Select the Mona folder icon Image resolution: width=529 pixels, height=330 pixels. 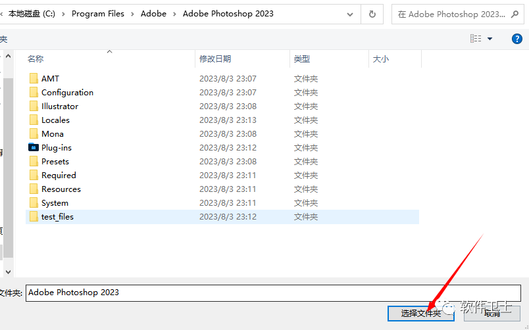(x=34, y=134)
